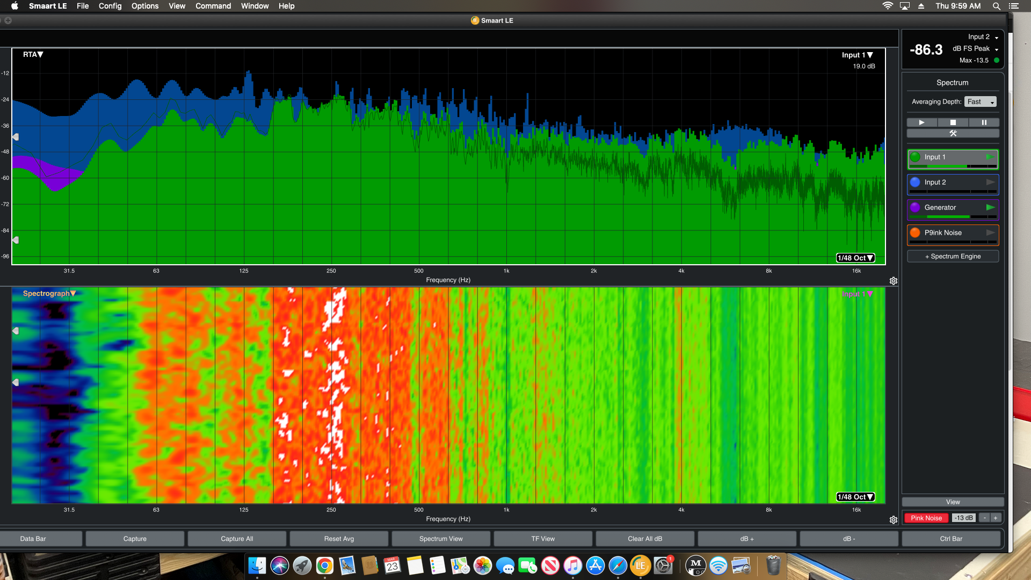Open Spectrograph graph settings gear
Viewport: 1031px width, 580px height.
point(894,520)
